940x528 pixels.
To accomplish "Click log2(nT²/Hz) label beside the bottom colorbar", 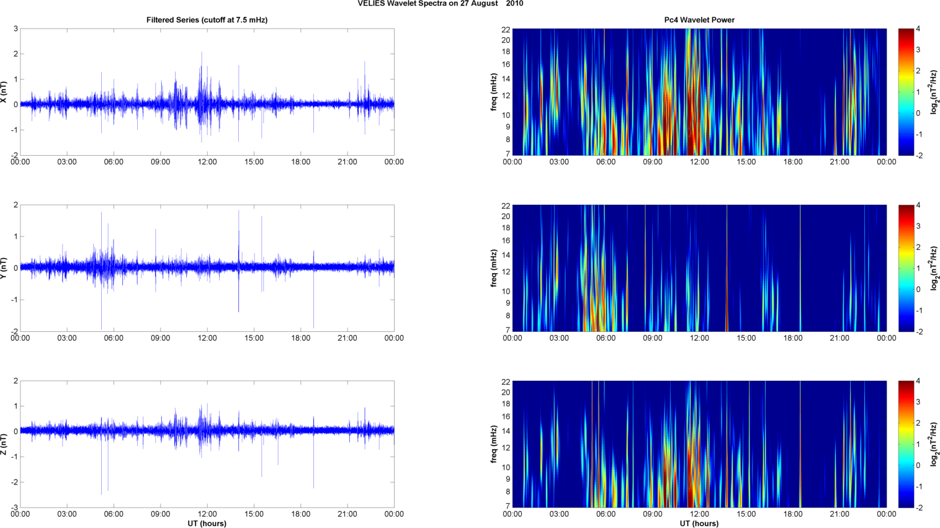I will coord(933,444).
